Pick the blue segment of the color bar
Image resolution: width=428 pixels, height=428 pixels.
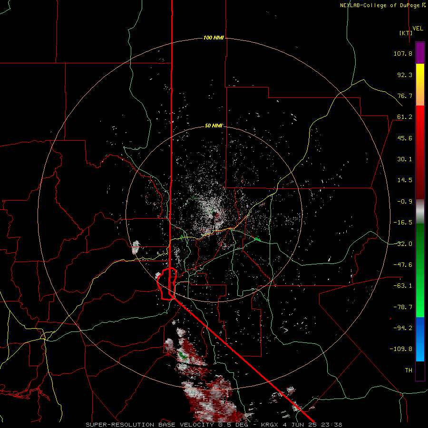[420, 339]
